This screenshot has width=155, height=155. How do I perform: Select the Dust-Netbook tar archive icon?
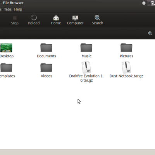[x=126, y=67]
